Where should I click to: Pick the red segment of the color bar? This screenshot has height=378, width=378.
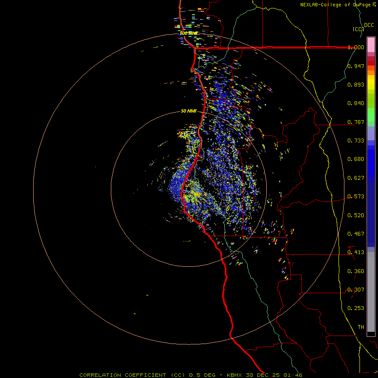(371, 63)
